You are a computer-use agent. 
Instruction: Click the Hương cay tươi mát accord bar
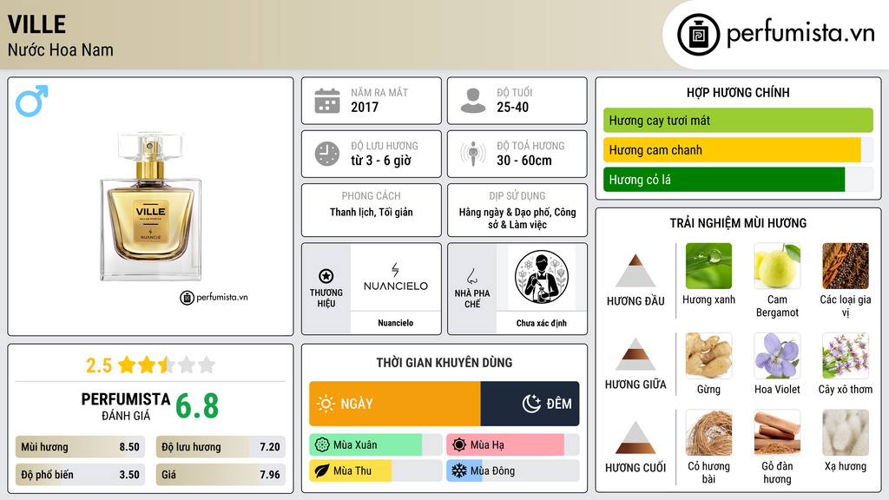tap(738, 120)
